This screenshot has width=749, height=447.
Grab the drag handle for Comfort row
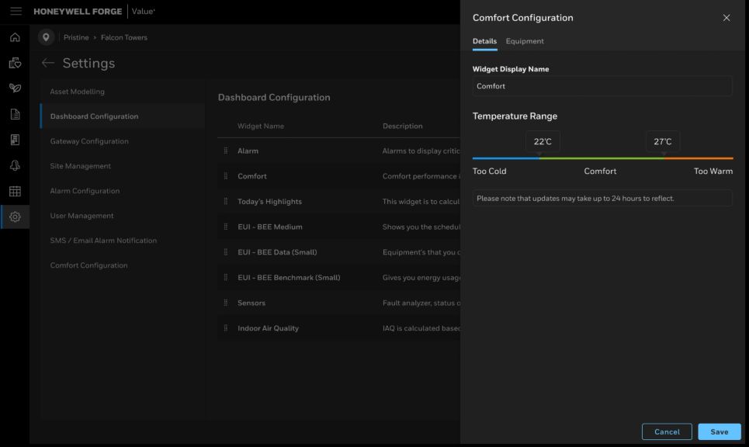[x=225, y=176]
